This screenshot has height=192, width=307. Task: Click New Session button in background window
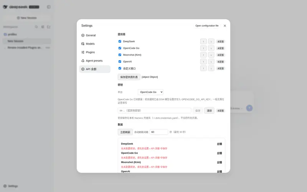click(x=27, y=18)
